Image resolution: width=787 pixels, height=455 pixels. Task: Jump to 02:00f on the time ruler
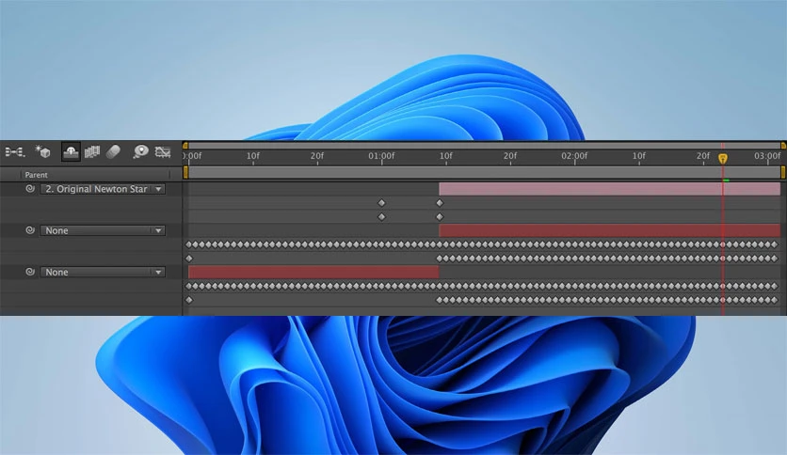click(574, 156)
